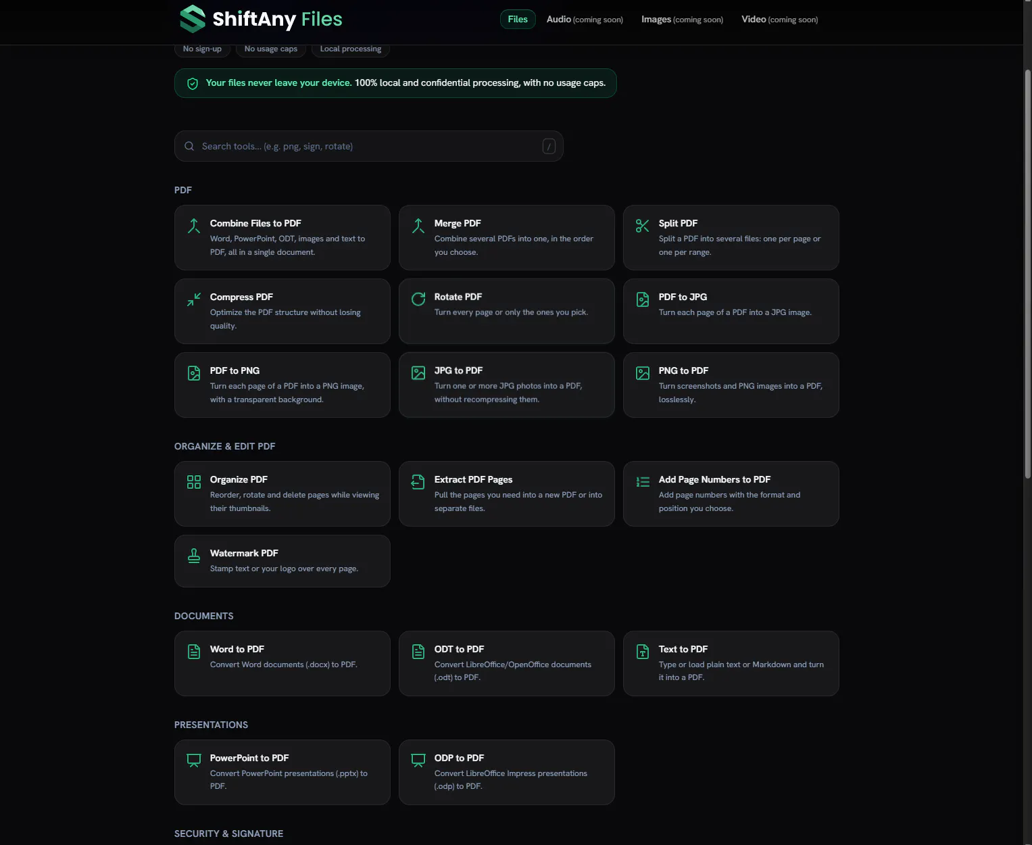Click the ORGANIZE & EDIT PDF heading
Image resolution: width=1032 pixels, height=845 pixels.
click(x=224, y=446)
